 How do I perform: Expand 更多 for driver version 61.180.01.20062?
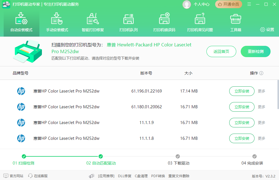(x=262, y=107)
